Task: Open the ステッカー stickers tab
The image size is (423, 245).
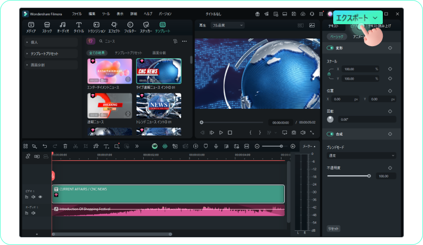Action: pyautogui.click(x=146, y=27)
